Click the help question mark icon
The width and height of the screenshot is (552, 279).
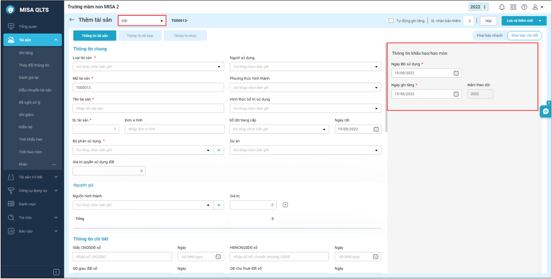(524, 7)
